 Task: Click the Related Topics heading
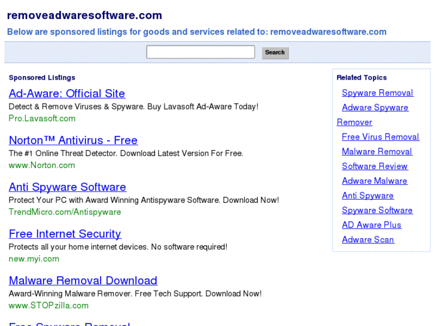361,78
